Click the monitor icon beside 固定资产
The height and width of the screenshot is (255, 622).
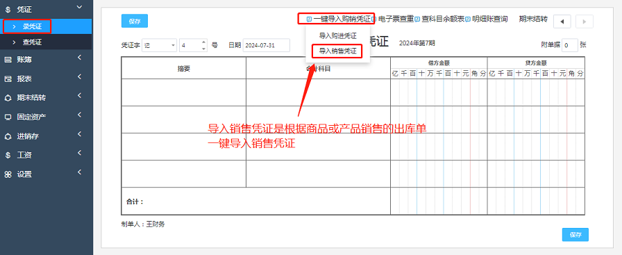8,117
